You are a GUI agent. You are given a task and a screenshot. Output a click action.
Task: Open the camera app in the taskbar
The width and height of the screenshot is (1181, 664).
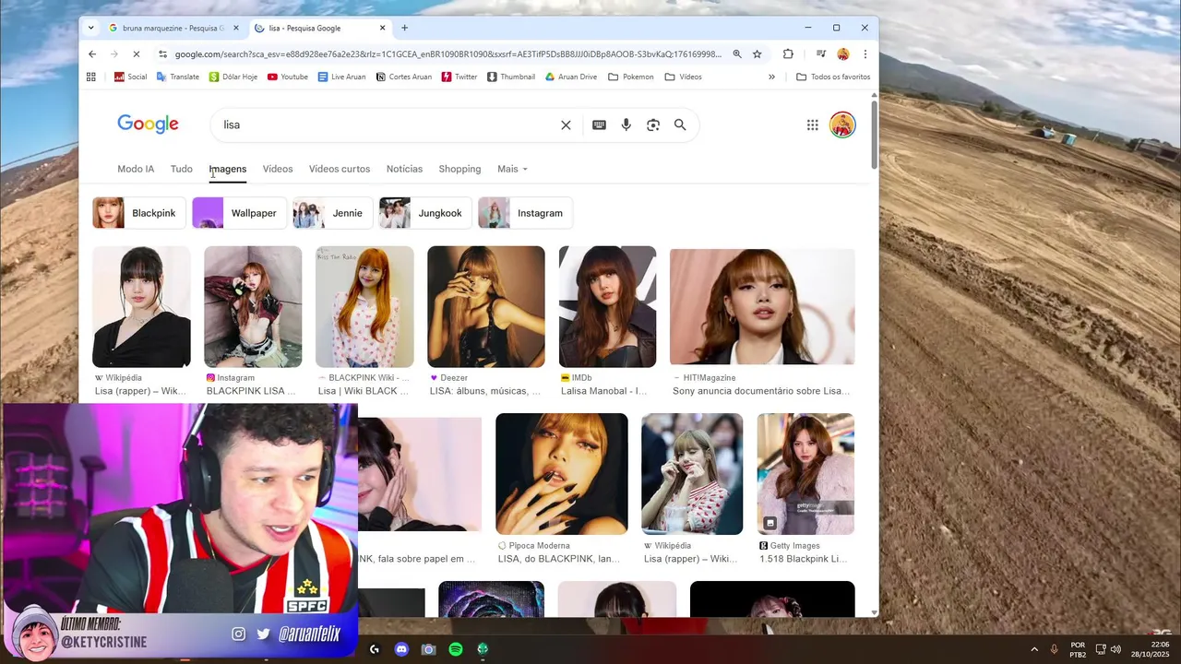coord(428,649)
